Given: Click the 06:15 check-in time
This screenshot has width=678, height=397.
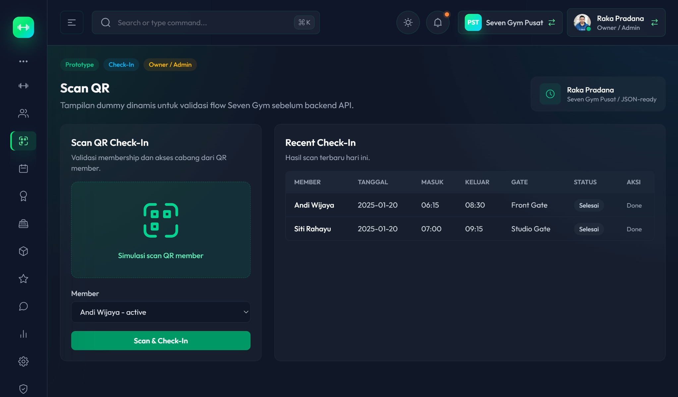Looking at the screenshot, I should coord(430,205).
